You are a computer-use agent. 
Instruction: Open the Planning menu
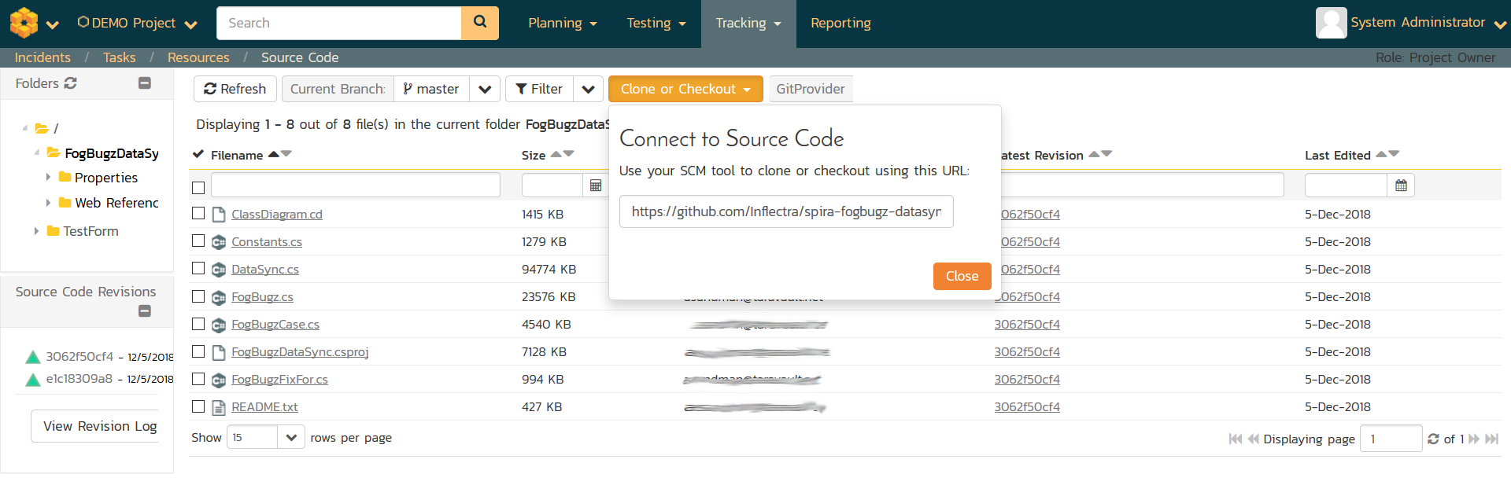click(x=562, y=24)
